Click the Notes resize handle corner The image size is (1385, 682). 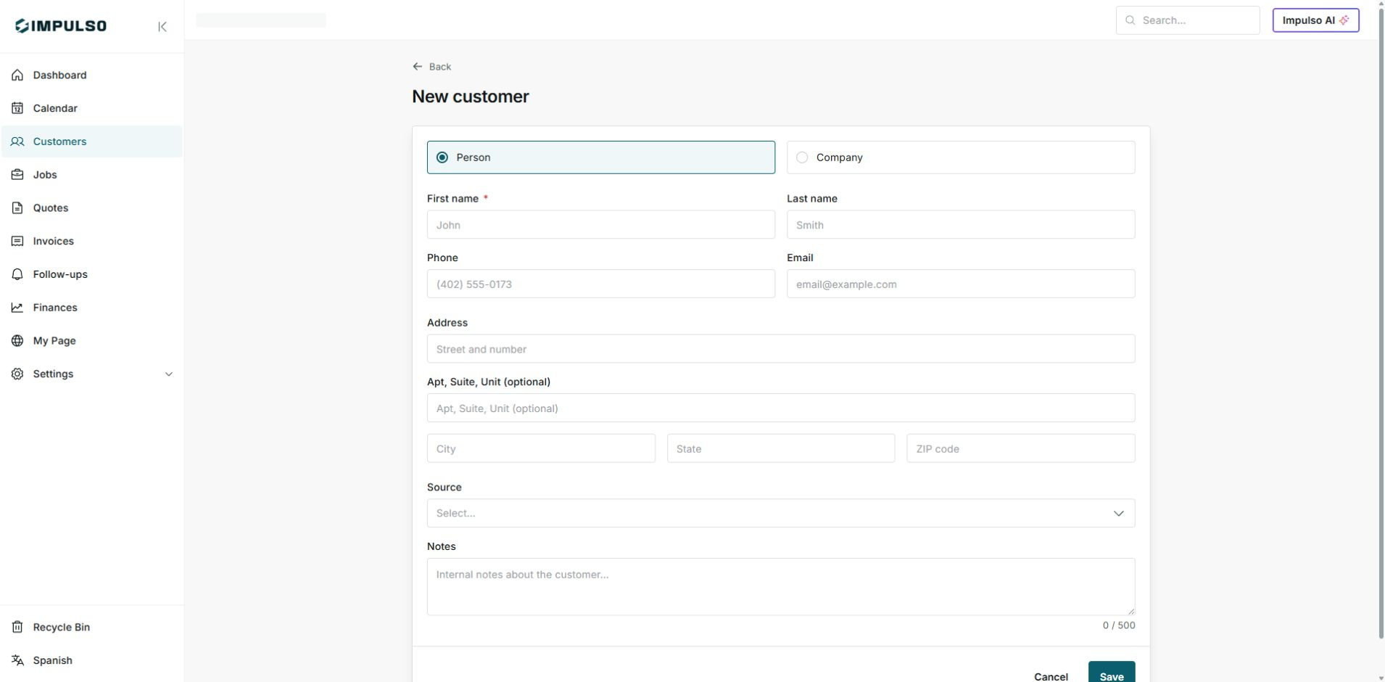(x=1130, y=611)
